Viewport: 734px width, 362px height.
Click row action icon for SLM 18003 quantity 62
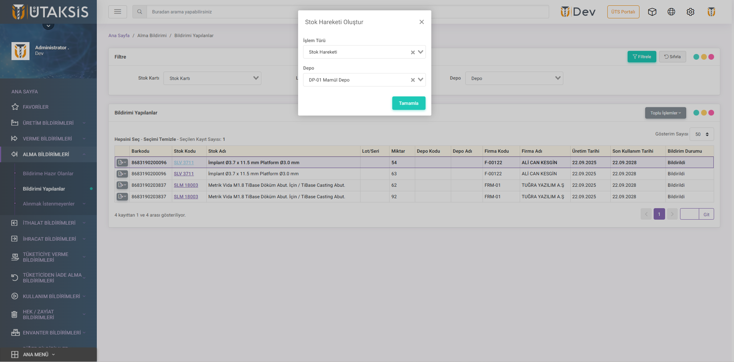122,185
